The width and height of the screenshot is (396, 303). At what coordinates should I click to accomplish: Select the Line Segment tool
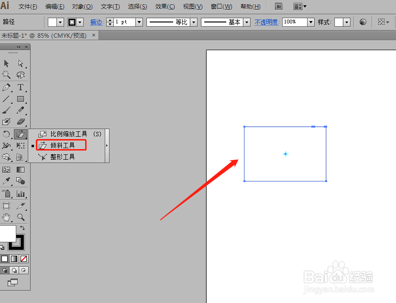coord(6,99)
